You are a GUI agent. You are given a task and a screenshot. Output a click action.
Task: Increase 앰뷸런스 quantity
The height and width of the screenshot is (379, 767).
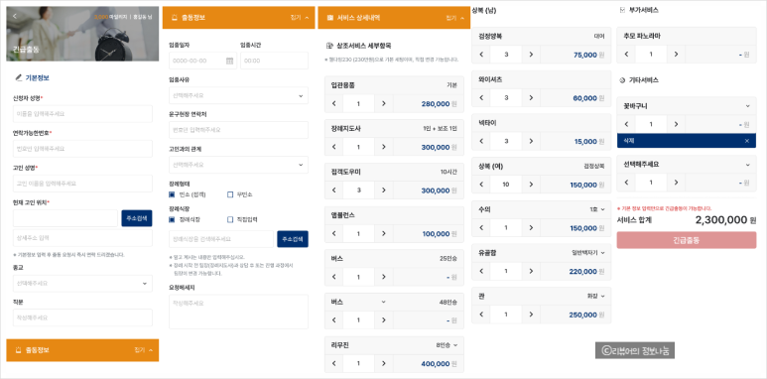(x=383, y=234)
